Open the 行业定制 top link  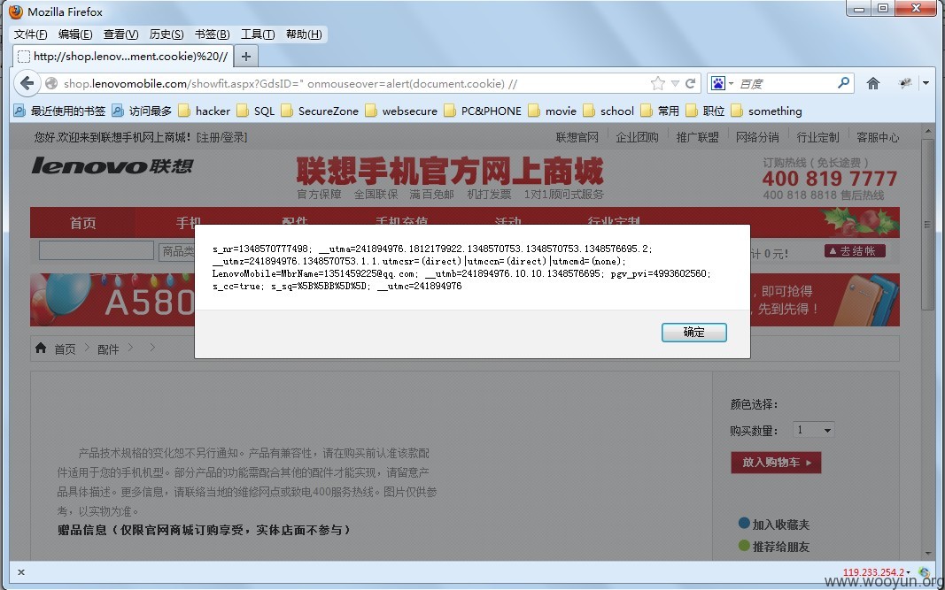[x=817, y=137]
